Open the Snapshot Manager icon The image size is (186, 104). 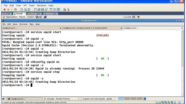click(x=29, y=10)
